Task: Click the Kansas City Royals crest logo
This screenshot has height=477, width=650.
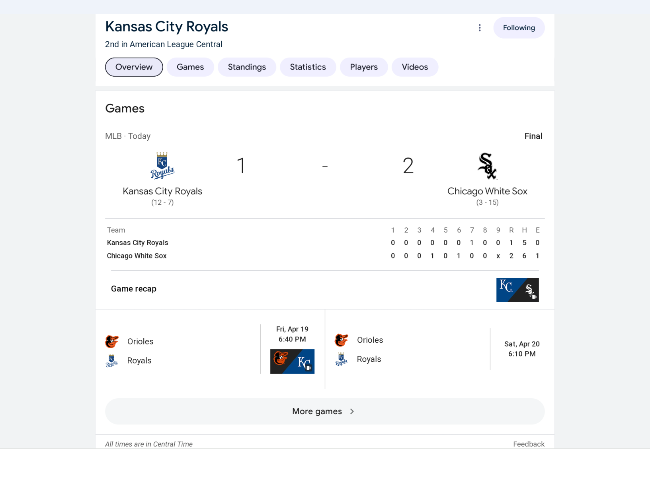Action: coord(162,166)
